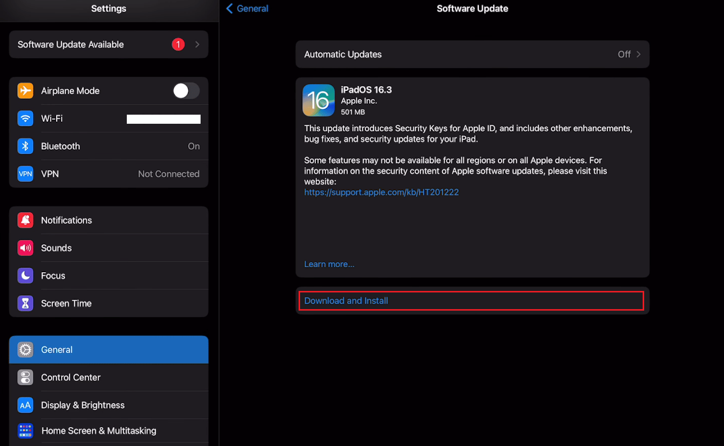Tap the Focus moon icon
Viewport: 724px width, 446px height.
(25, 276)
